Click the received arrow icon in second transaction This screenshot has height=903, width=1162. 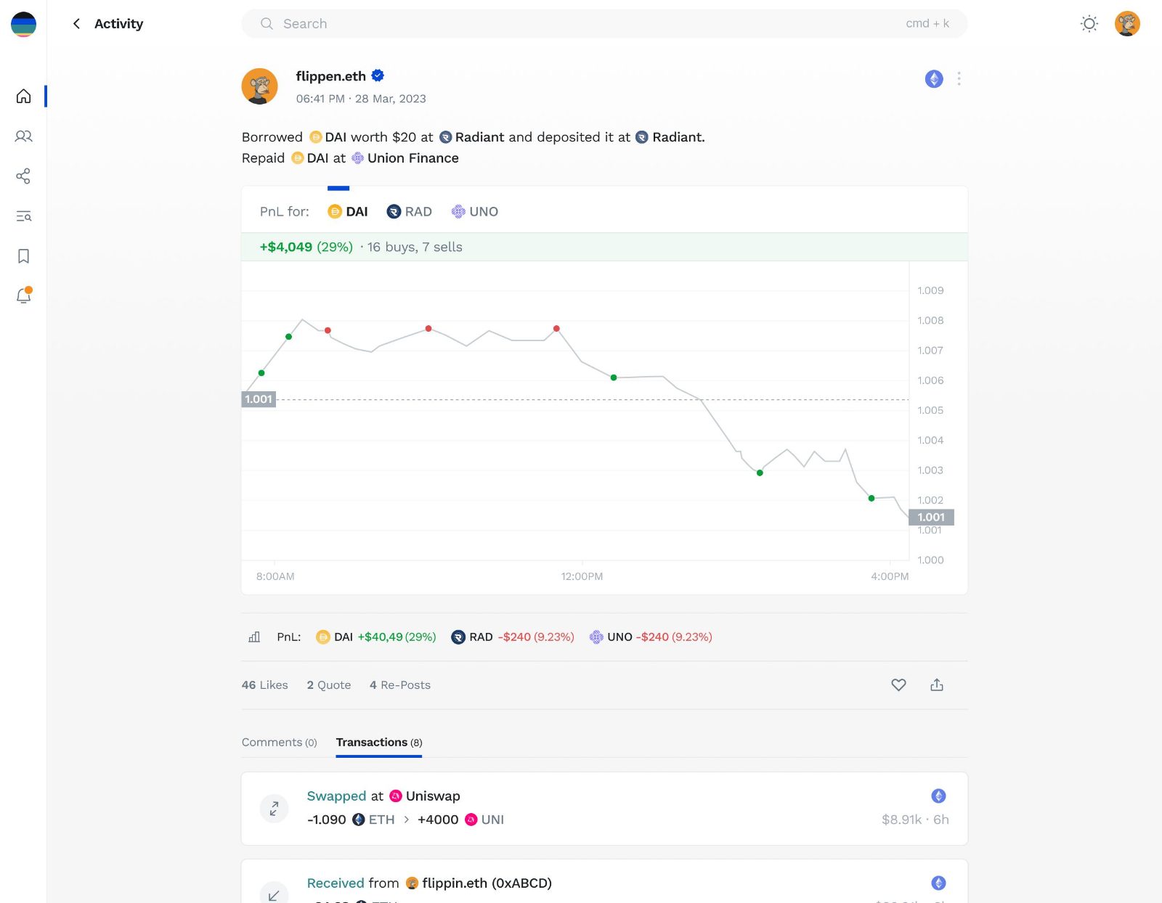click(x=274, y=895)
